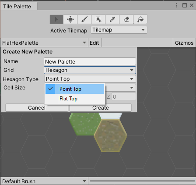This screenshot has width=196, height=185.
Task: Maximize the Tile Palette window
Action: [185, 5]
